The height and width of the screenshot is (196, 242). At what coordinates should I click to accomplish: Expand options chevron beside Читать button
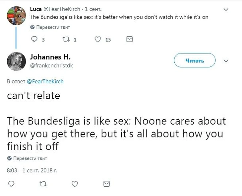(226, 61)
